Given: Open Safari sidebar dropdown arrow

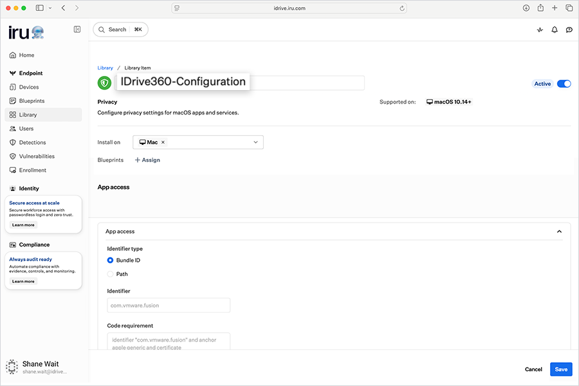Looking at the screenshot, I should tap(50, 8).
